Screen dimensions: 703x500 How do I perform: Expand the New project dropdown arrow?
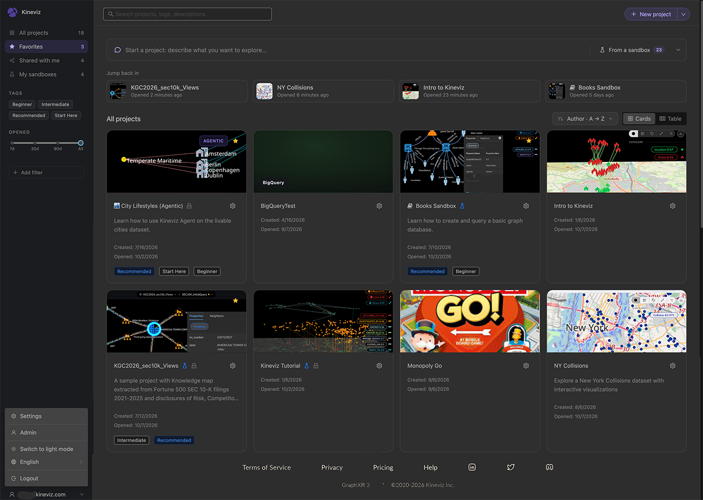(683, 14)
